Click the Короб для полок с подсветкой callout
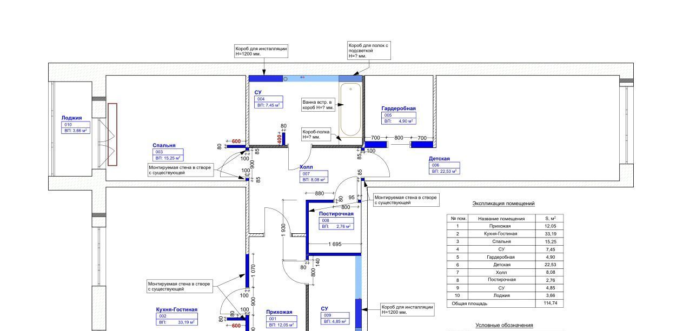Screen dimensions: 683x331 point(368,51)
